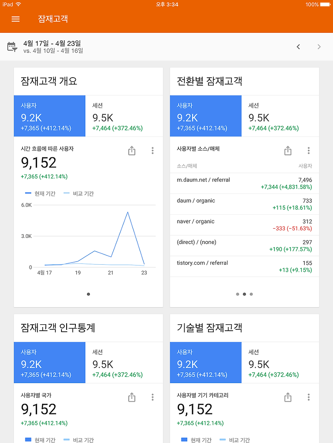Open the date range calendar picker

pyautogui.click(x=12, y=47)
